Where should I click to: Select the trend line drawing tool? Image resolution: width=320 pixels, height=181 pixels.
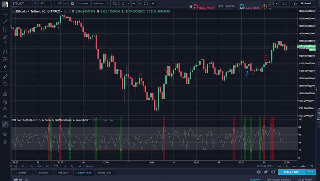click(x=5, y=22)
